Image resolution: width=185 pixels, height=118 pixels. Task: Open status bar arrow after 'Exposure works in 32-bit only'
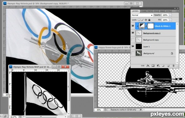(x=141, y=110)
